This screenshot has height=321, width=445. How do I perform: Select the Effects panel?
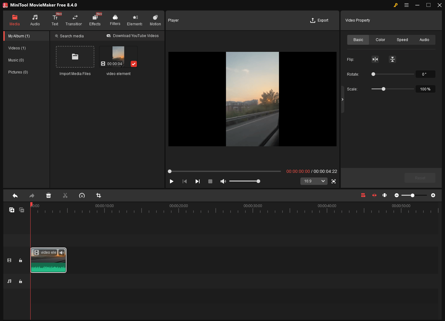tap(95, 19)
